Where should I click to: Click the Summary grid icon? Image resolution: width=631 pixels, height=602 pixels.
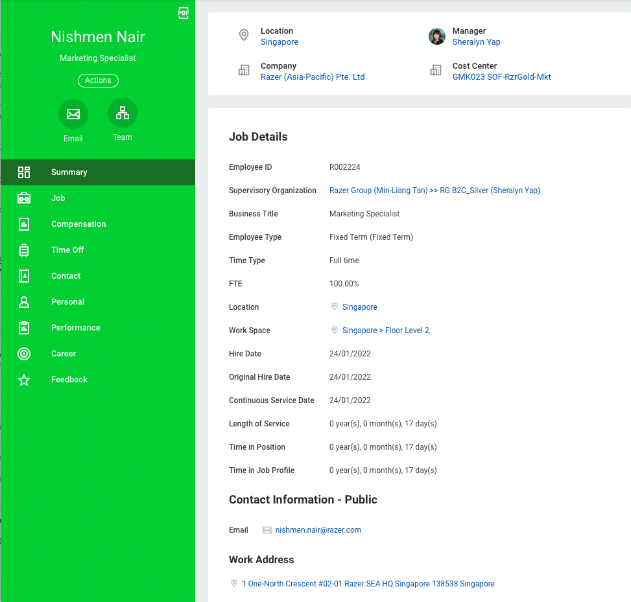coord(24,172)
